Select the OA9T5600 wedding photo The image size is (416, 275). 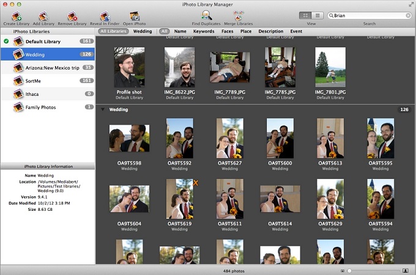(x=280, y=138)
